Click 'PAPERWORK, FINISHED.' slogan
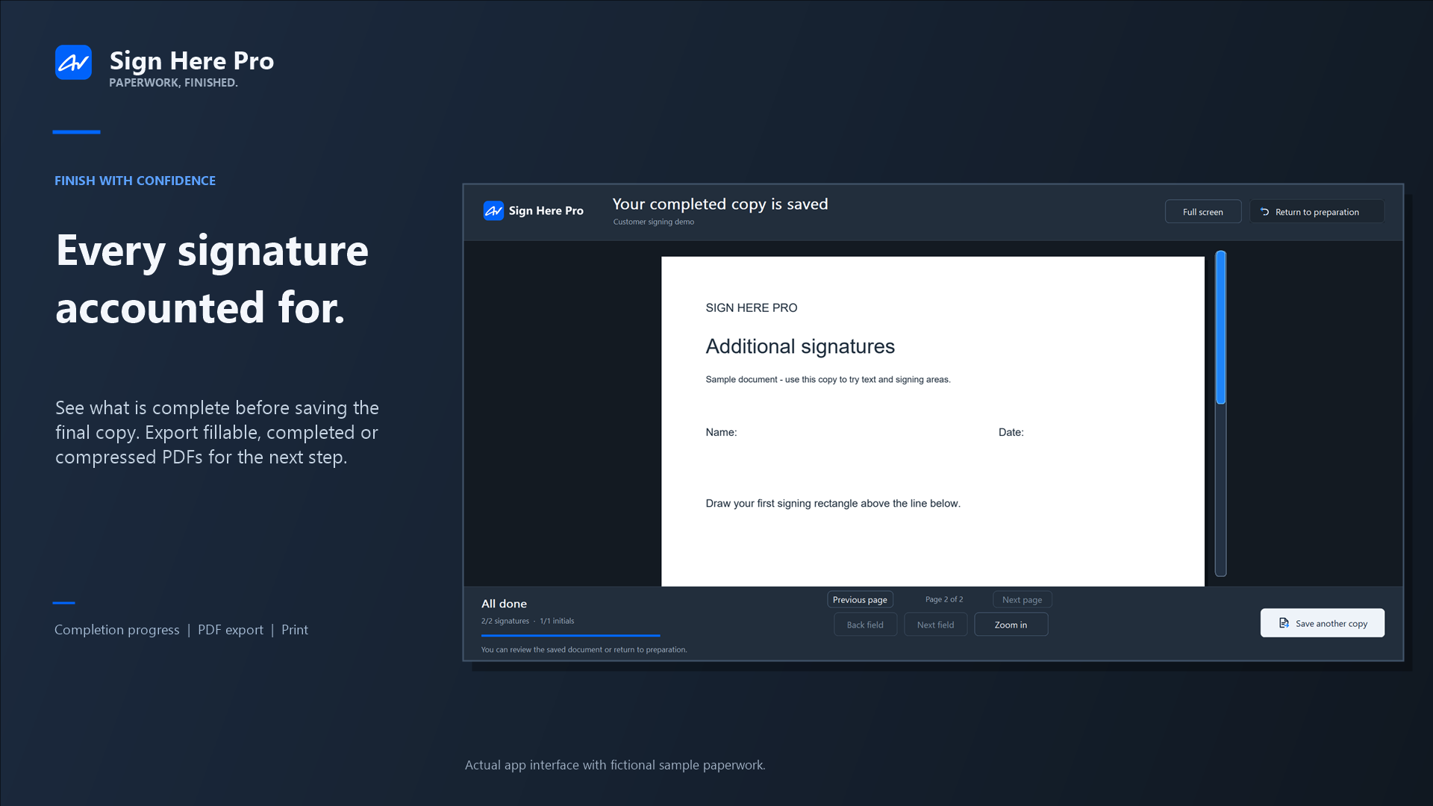This screenshot has height=806, width=1433. (x=173, y=83)
